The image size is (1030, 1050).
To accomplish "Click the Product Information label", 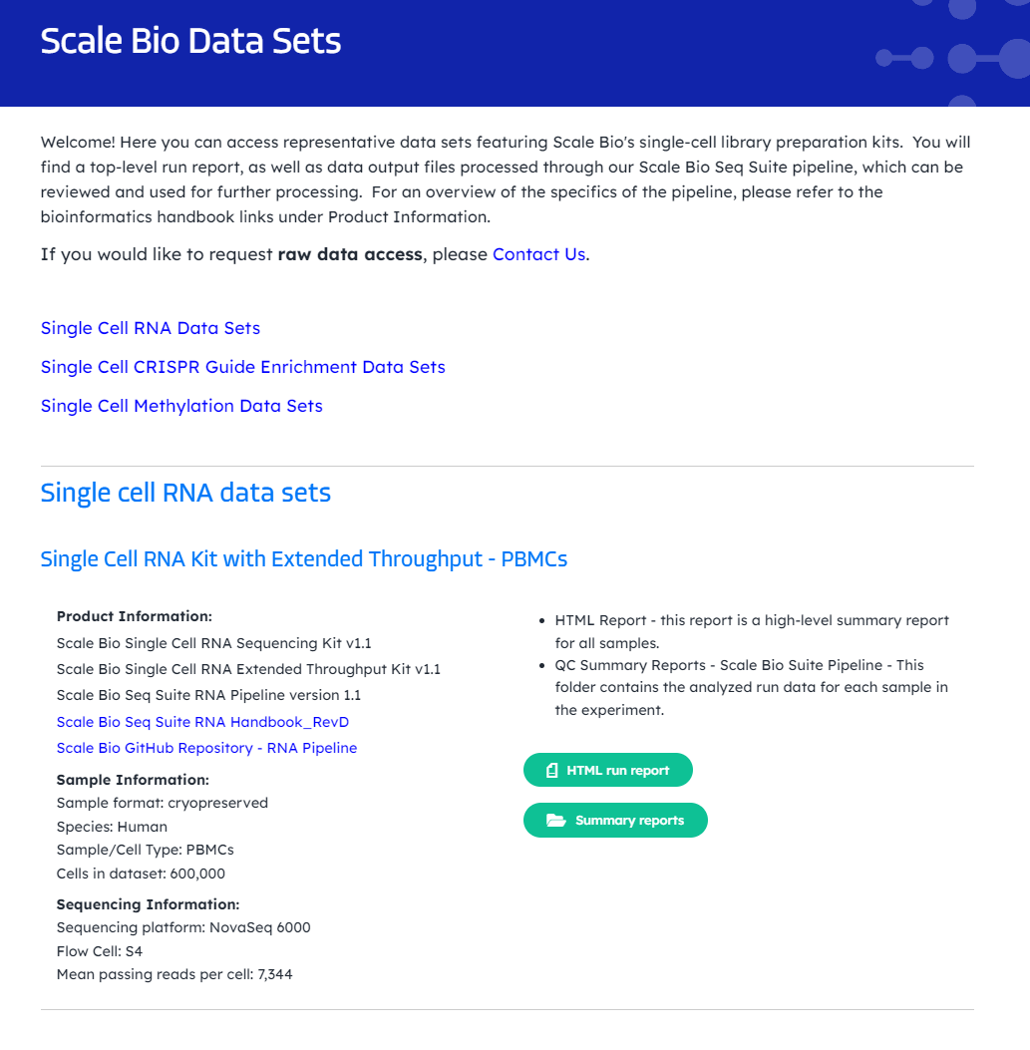I will click(x=135, y=616).
